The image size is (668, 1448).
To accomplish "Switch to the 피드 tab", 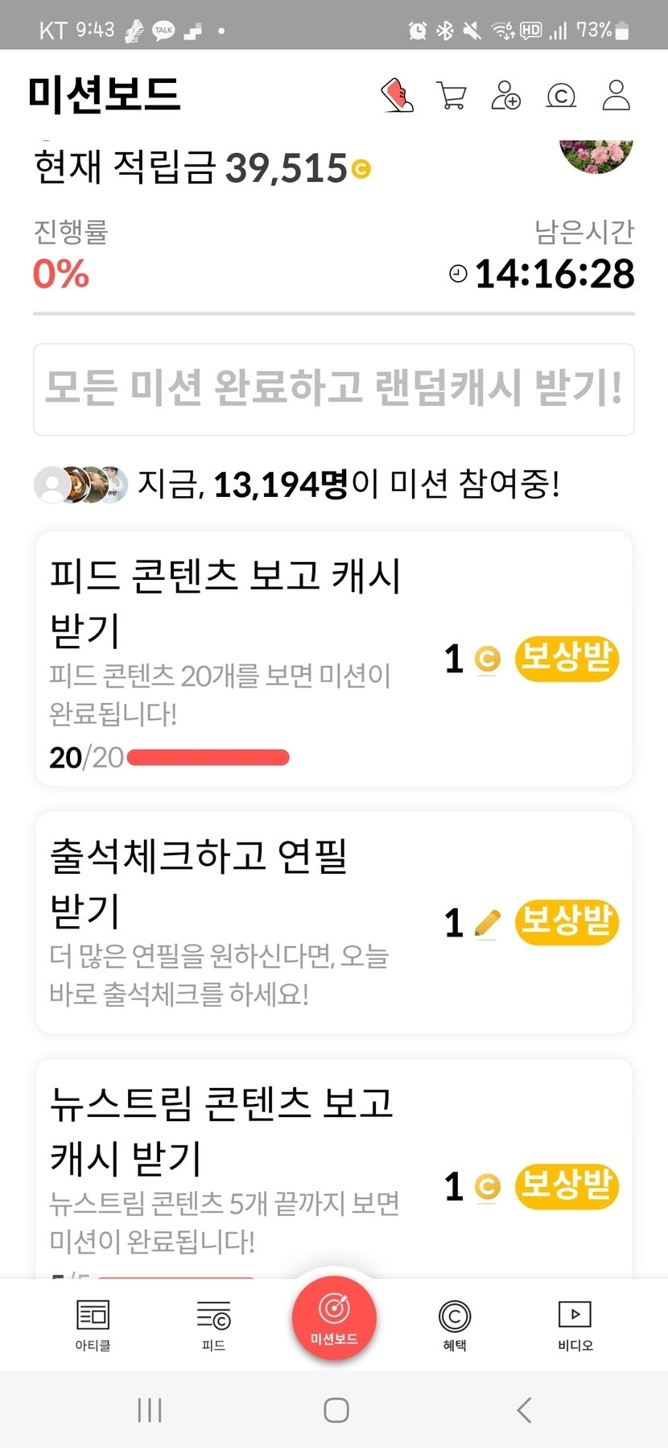I will tap(213, 1324).
